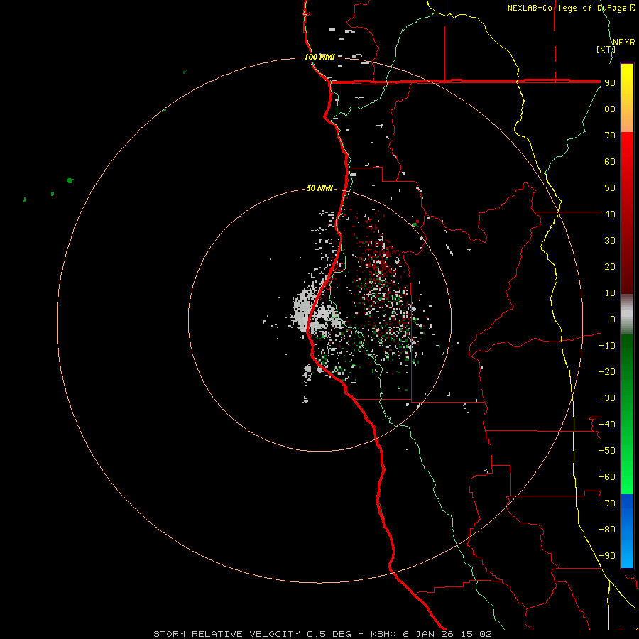639x639 pixels.
Task: Click the -60 scale value
Action: pyautogui.click(x=607, y=477)
